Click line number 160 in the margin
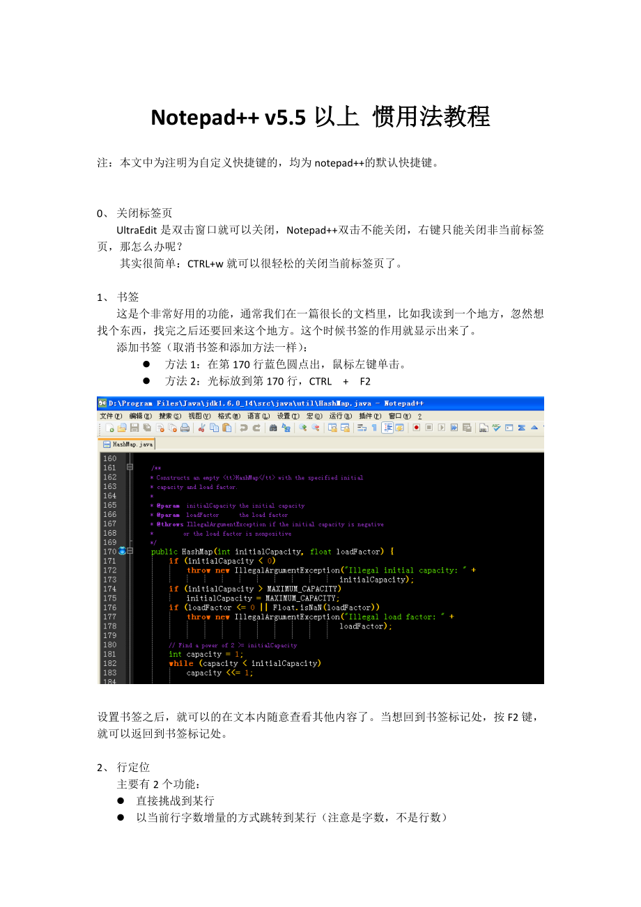 (x=109, y=458)
